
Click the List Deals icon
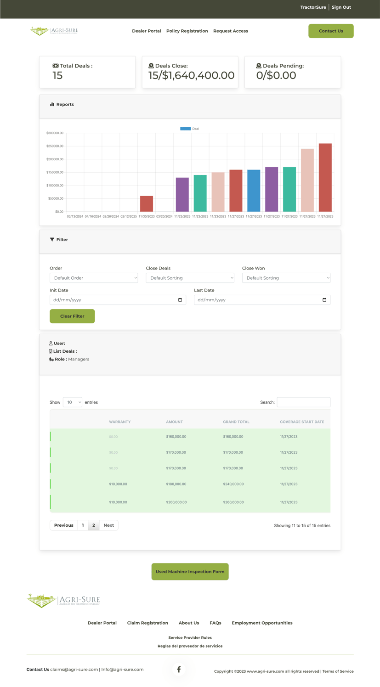pos(51,351)
